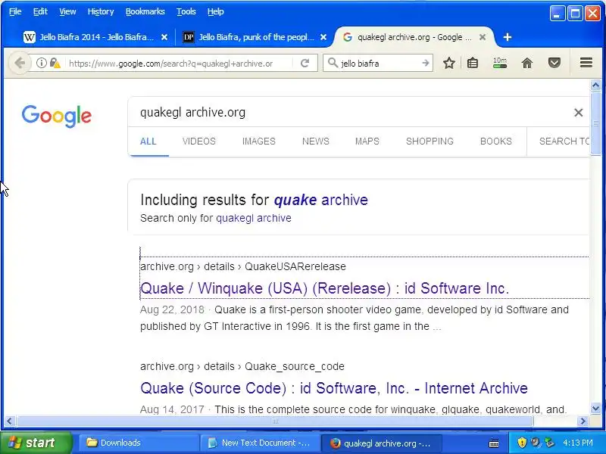Click the browser Back arrow button
The height and width of the screenshot is (454, 606).
tap(20, 63)
